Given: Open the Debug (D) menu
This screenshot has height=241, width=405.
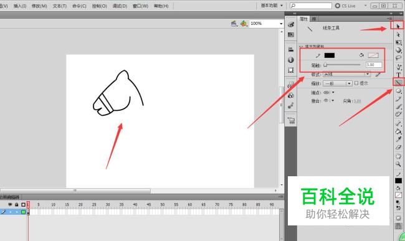Looking at the screenshot, I should [x=120, y=6].
